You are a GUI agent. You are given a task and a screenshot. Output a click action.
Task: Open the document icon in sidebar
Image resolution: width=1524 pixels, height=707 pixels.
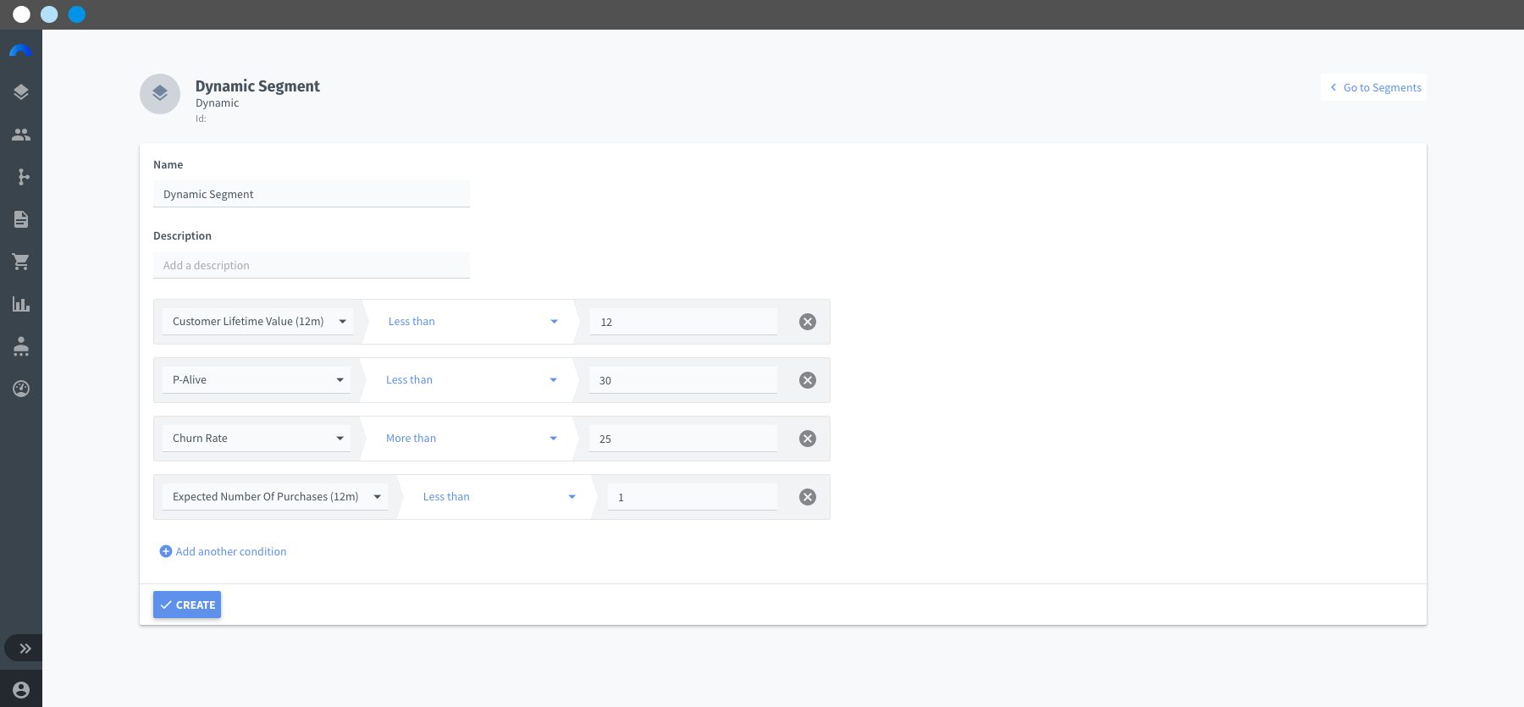(x=21, y=219)
